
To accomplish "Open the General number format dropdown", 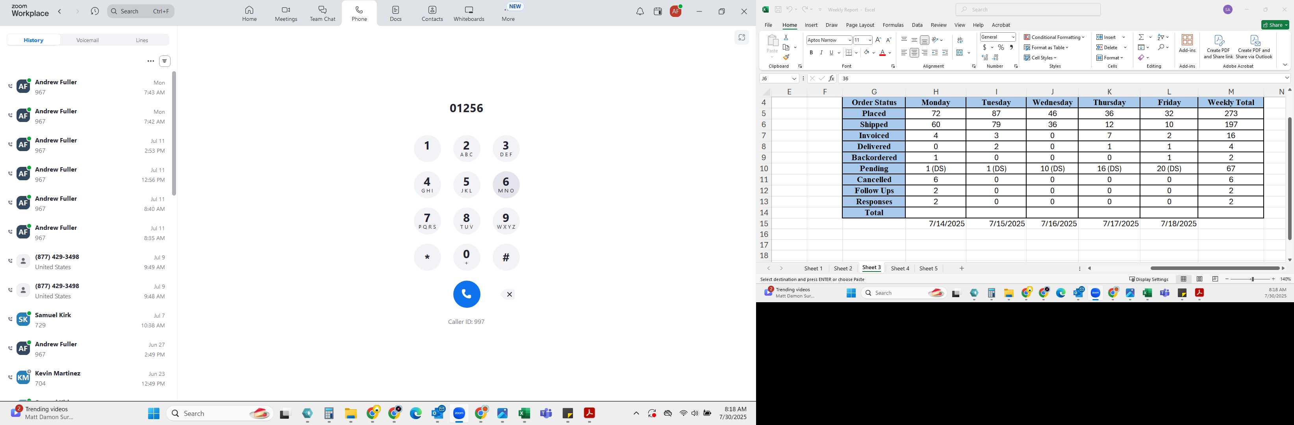I will [x=1013, y=37].
